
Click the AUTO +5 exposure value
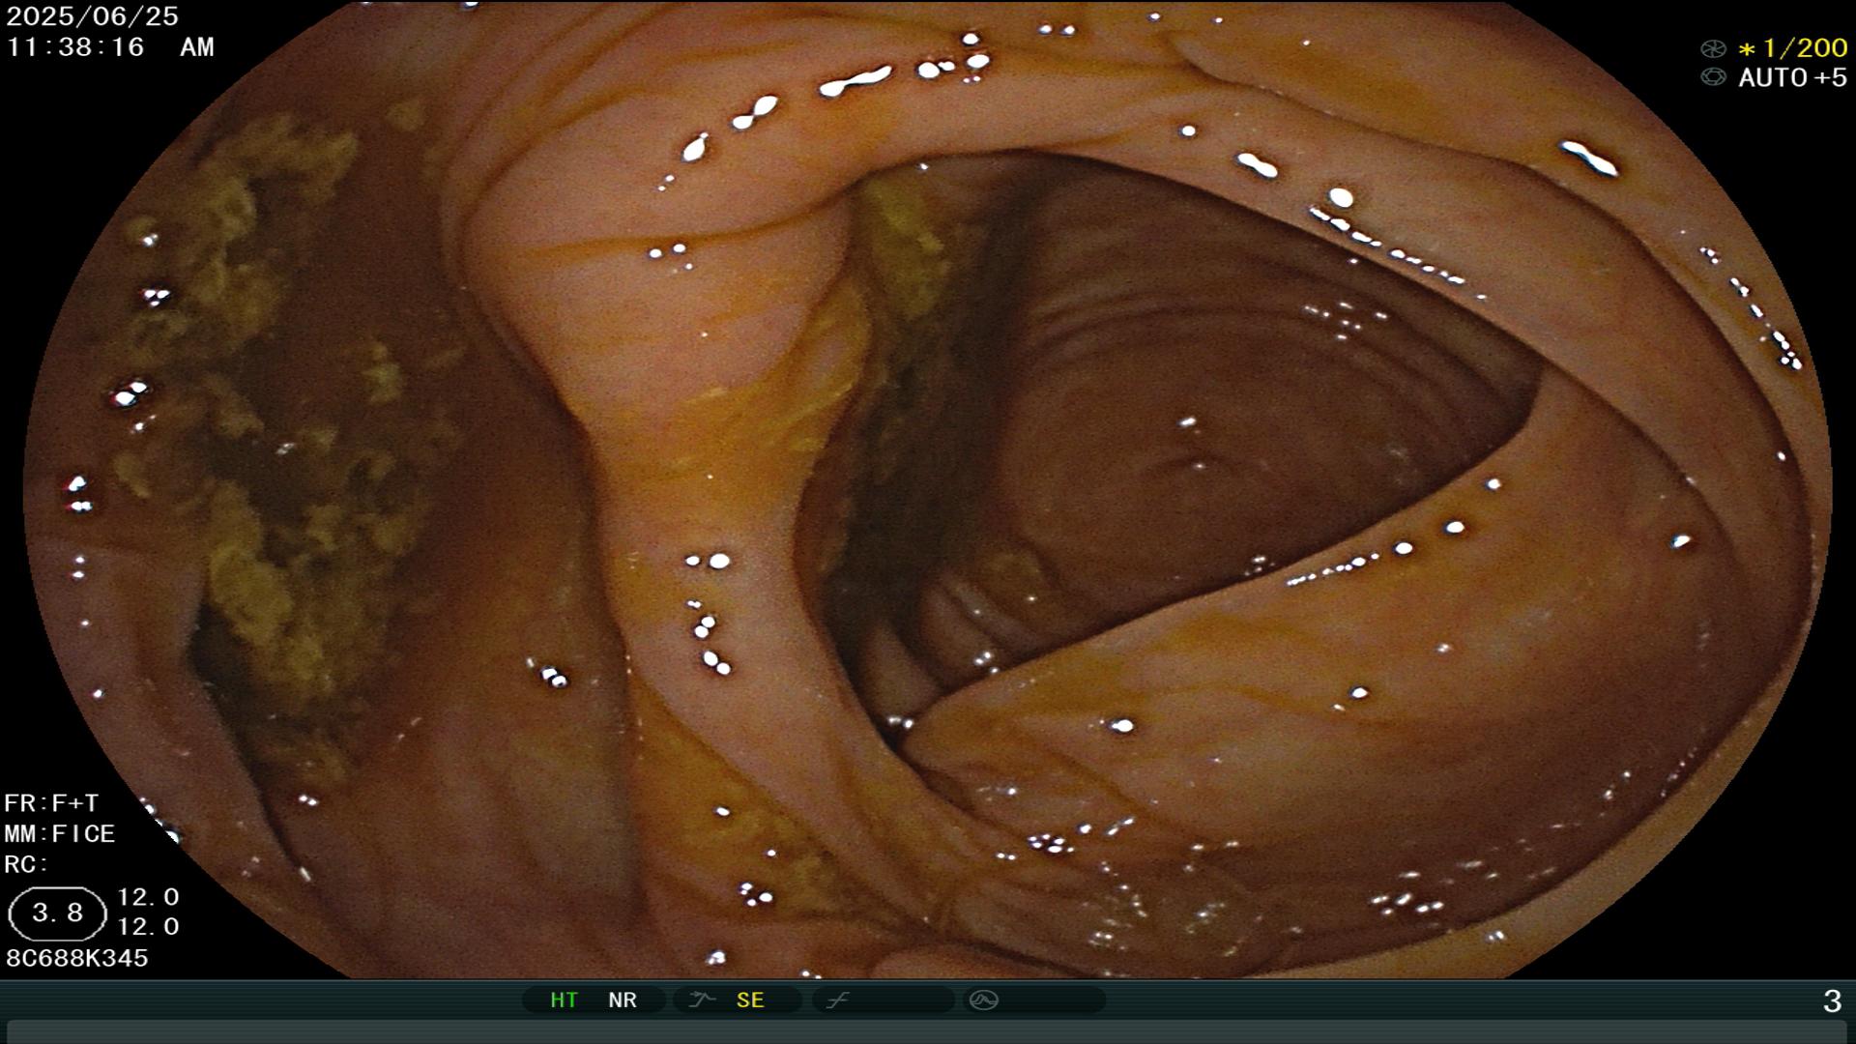click(x=1792, y=77)
